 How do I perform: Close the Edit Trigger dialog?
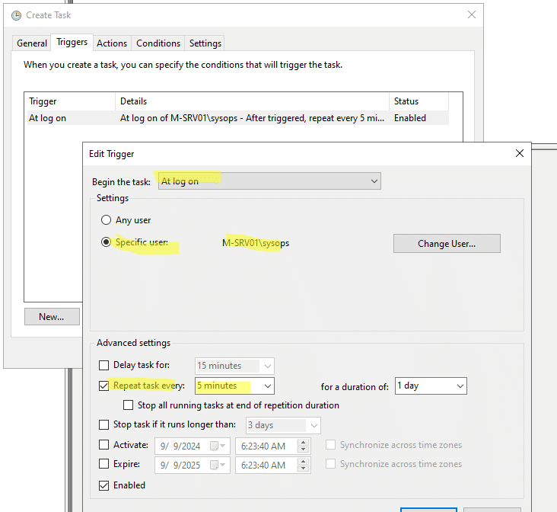coord(520,153)
